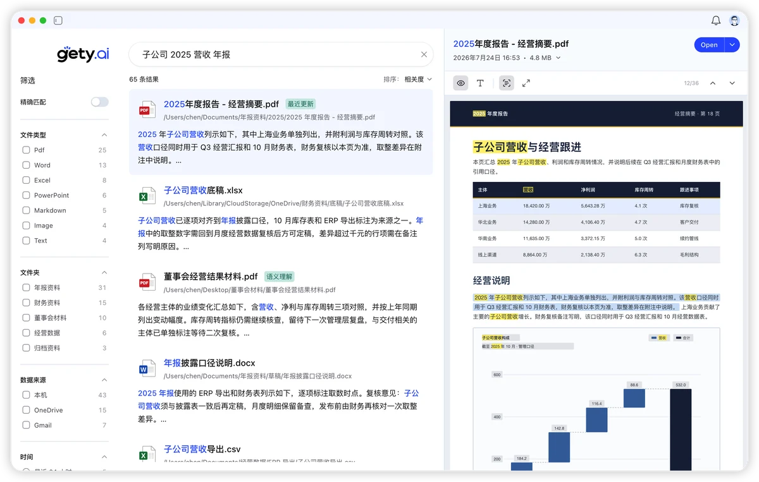
Task: Open result 子公司营收导出.csv title
Action: (x=202, y=449)
